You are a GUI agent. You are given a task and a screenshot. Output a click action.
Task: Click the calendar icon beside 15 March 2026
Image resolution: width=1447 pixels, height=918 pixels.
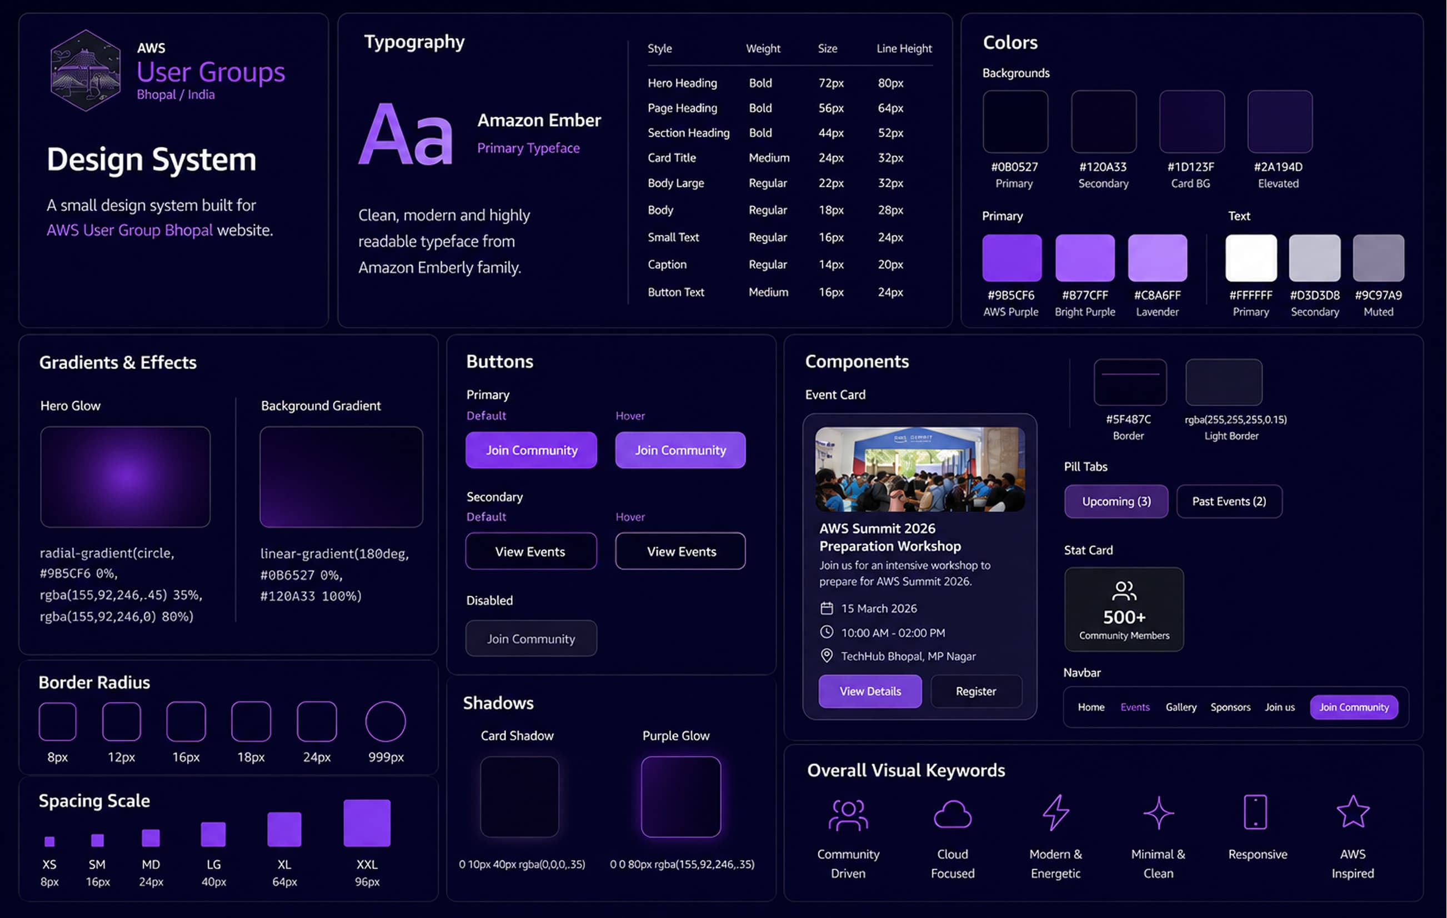click(x=827, y=608)
